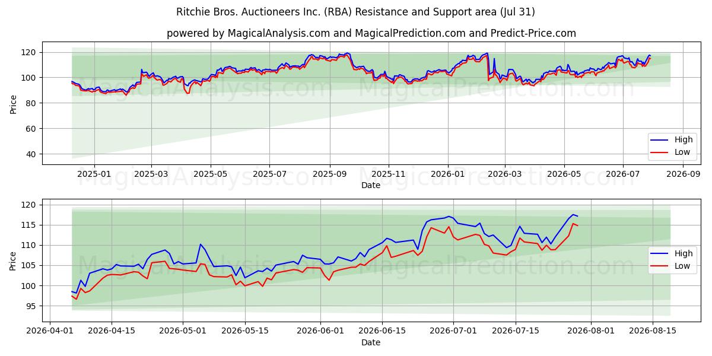712x356 pixels.
Task: Select the '100' price tick in the lower chart
Action: coord(29,286)
